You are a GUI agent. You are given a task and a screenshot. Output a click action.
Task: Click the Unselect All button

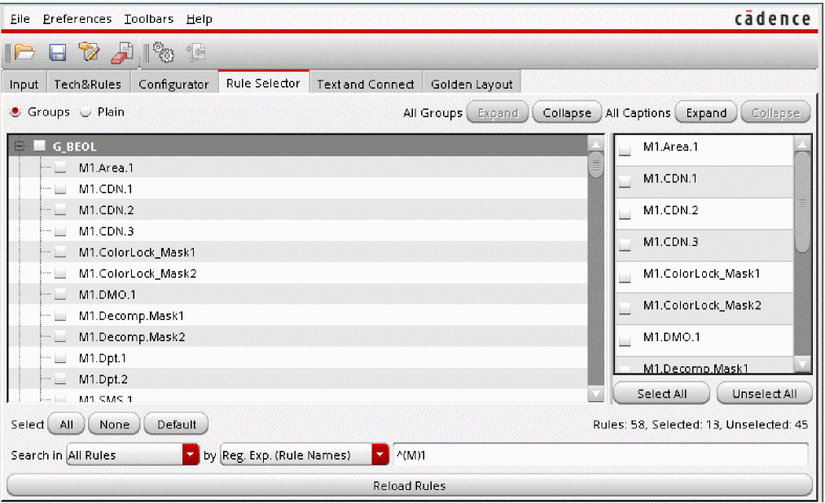pos(765,394)
